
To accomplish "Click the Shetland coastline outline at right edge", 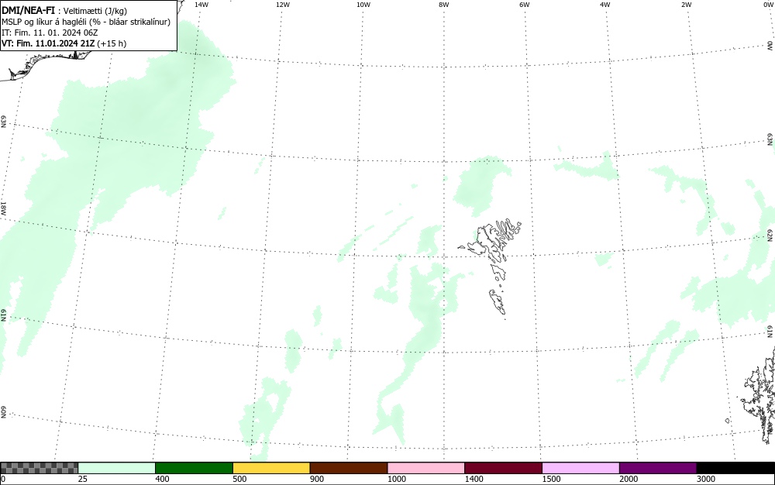I will tap(759, 395).
